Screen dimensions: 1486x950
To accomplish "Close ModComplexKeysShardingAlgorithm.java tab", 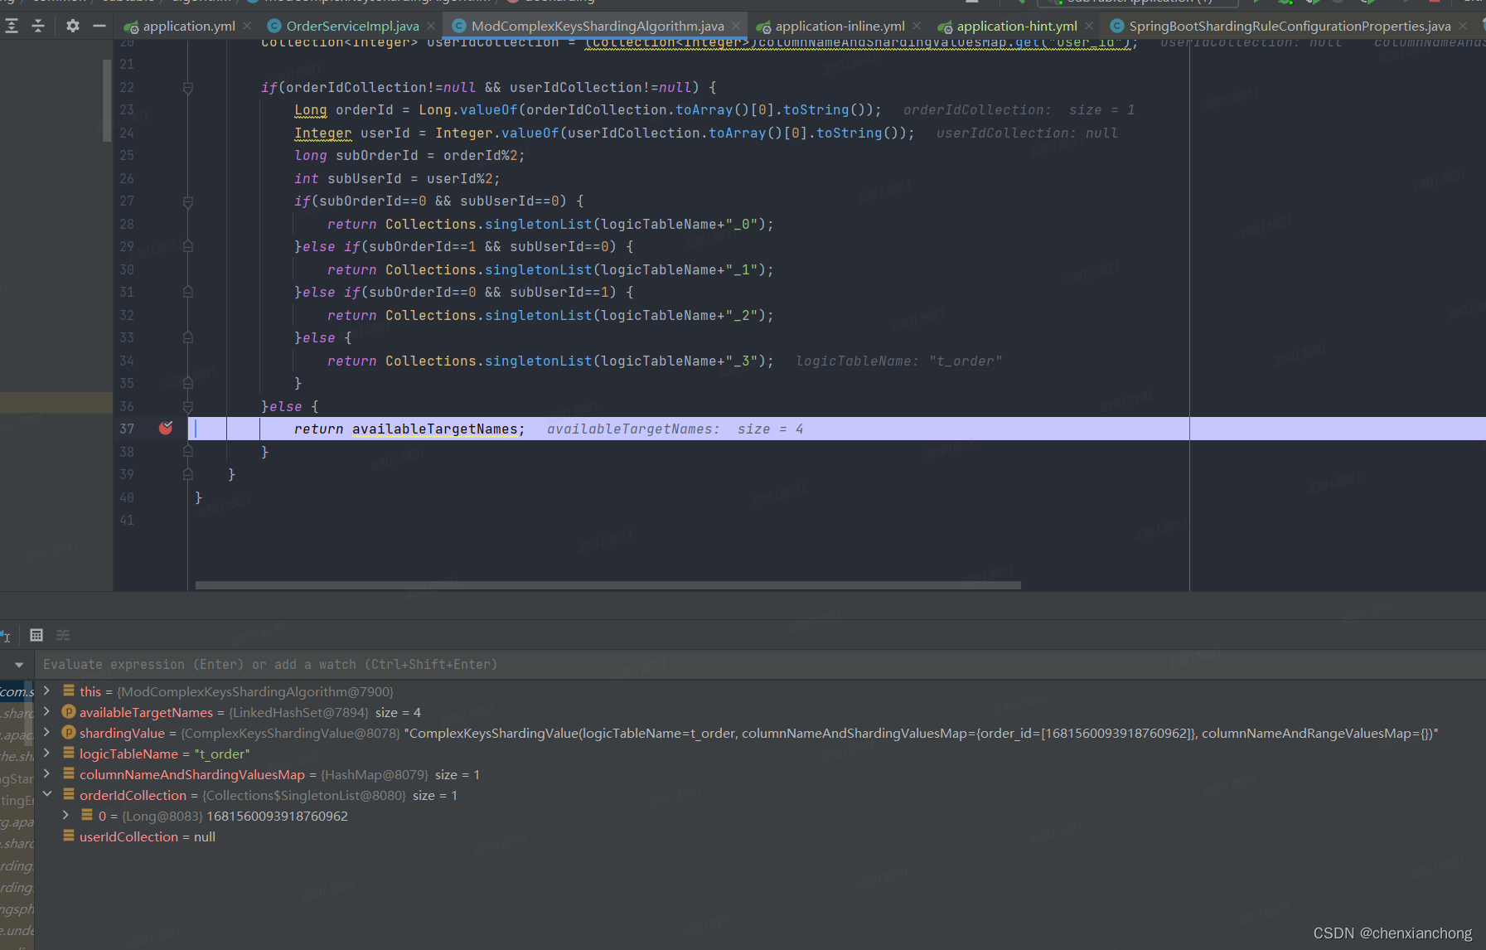I will point(736,27).
